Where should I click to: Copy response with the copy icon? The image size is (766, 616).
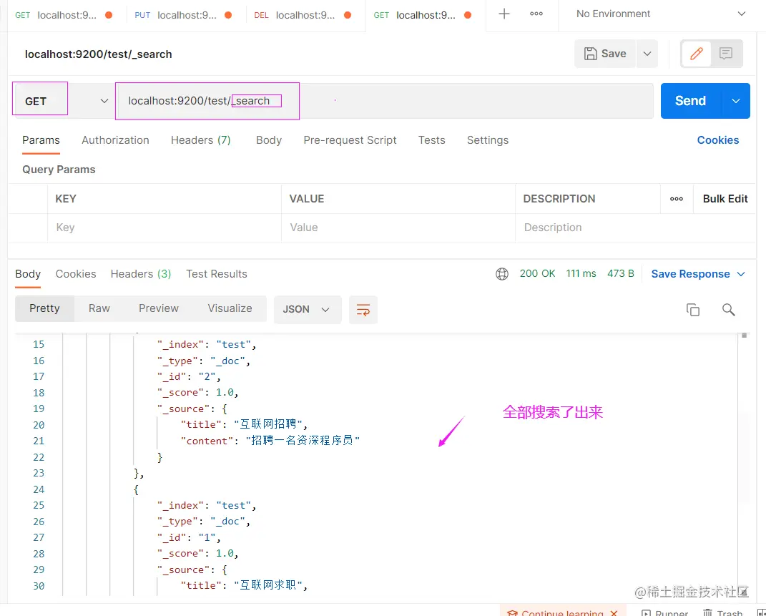(x=693, y=310)
